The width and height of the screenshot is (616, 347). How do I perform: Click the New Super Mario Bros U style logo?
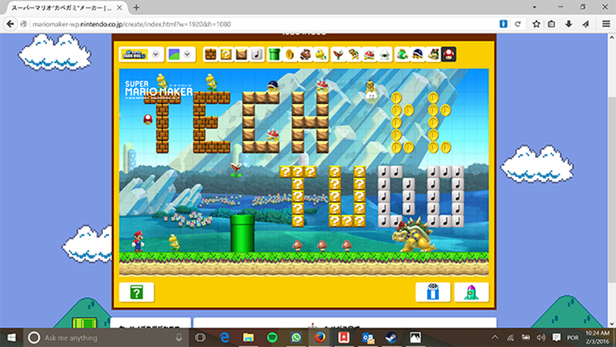135,54
